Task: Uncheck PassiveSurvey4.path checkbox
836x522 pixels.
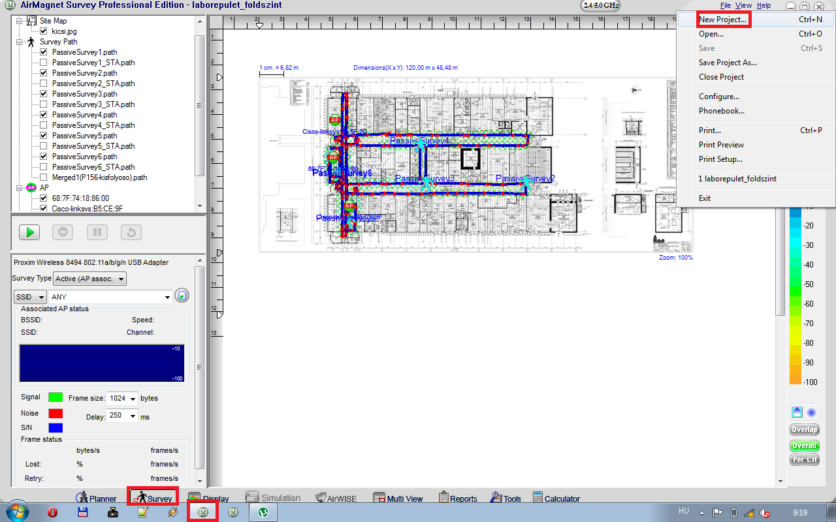Action: [44, 115]
